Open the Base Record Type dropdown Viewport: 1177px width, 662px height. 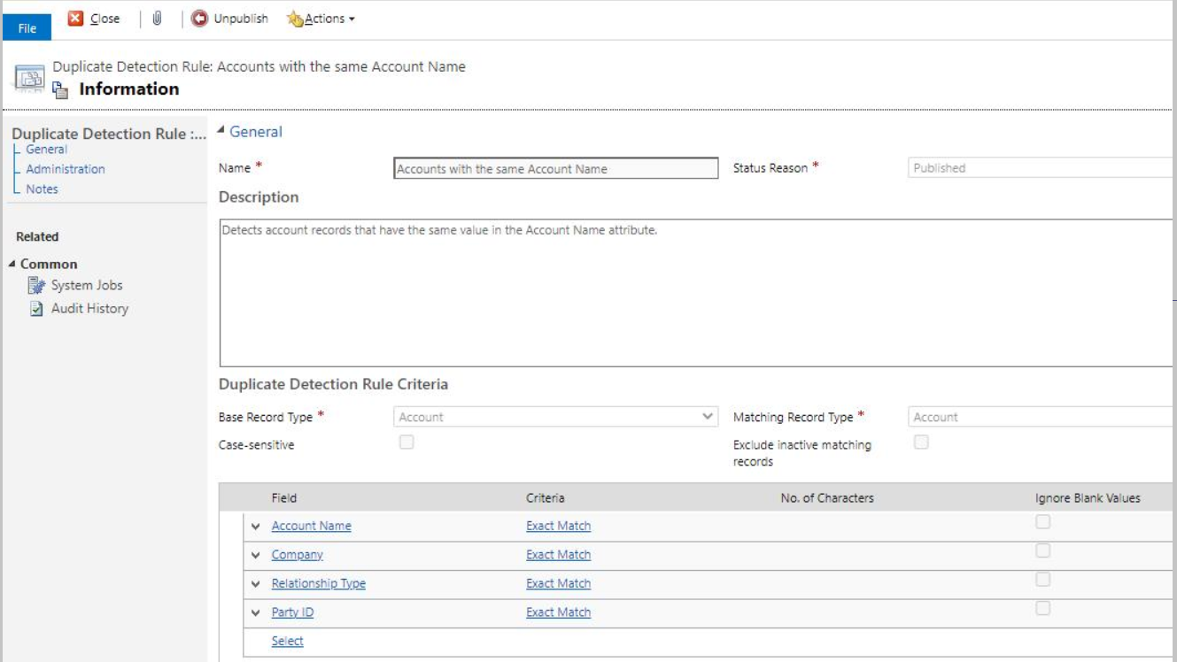(x=556, y=417)
